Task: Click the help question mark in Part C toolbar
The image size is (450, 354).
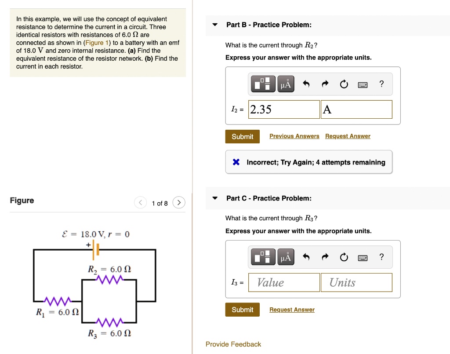Action: click(381, 257)
